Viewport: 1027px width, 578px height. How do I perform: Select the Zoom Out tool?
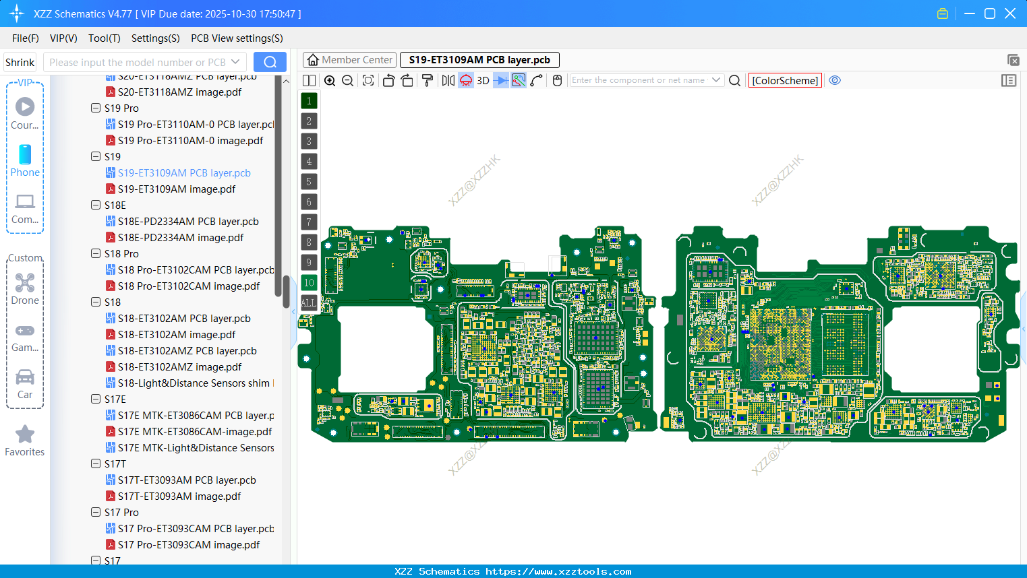(347, 80)
